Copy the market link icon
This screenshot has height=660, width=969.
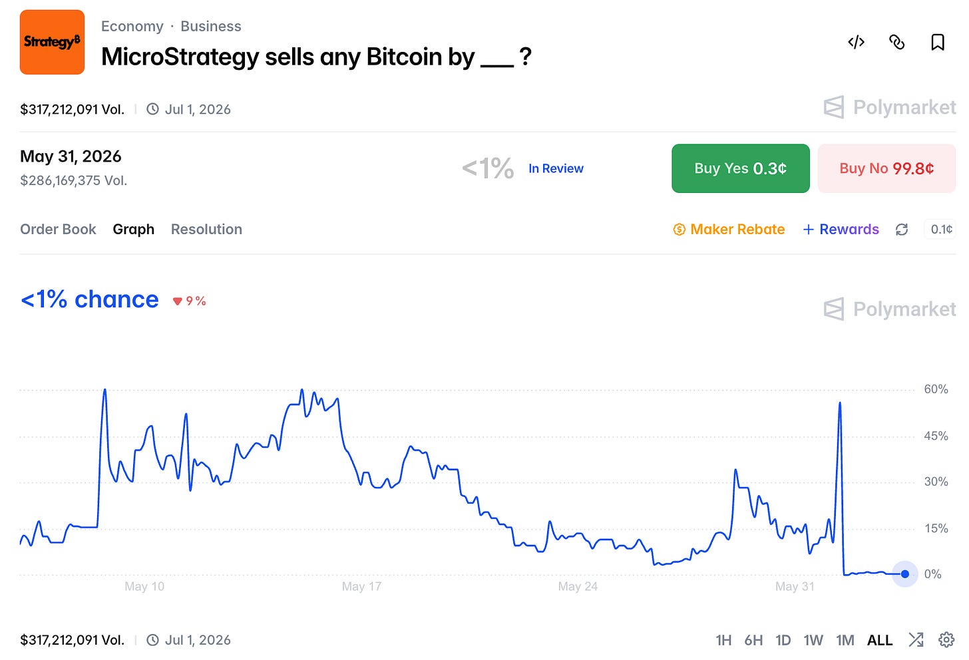click(896, 43)
